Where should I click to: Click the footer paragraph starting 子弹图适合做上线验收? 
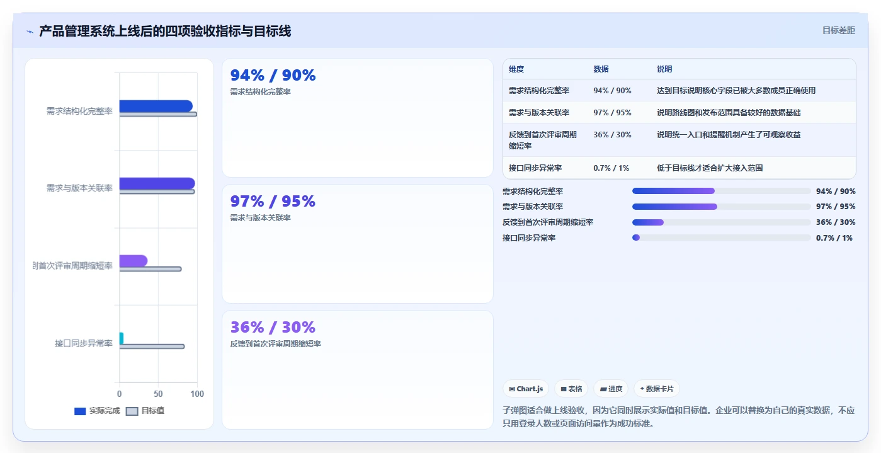pos(678,416)
